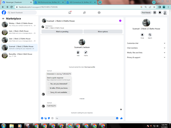Open Markey 2 Beds 1.5 Baths conversation

[19, 24]
